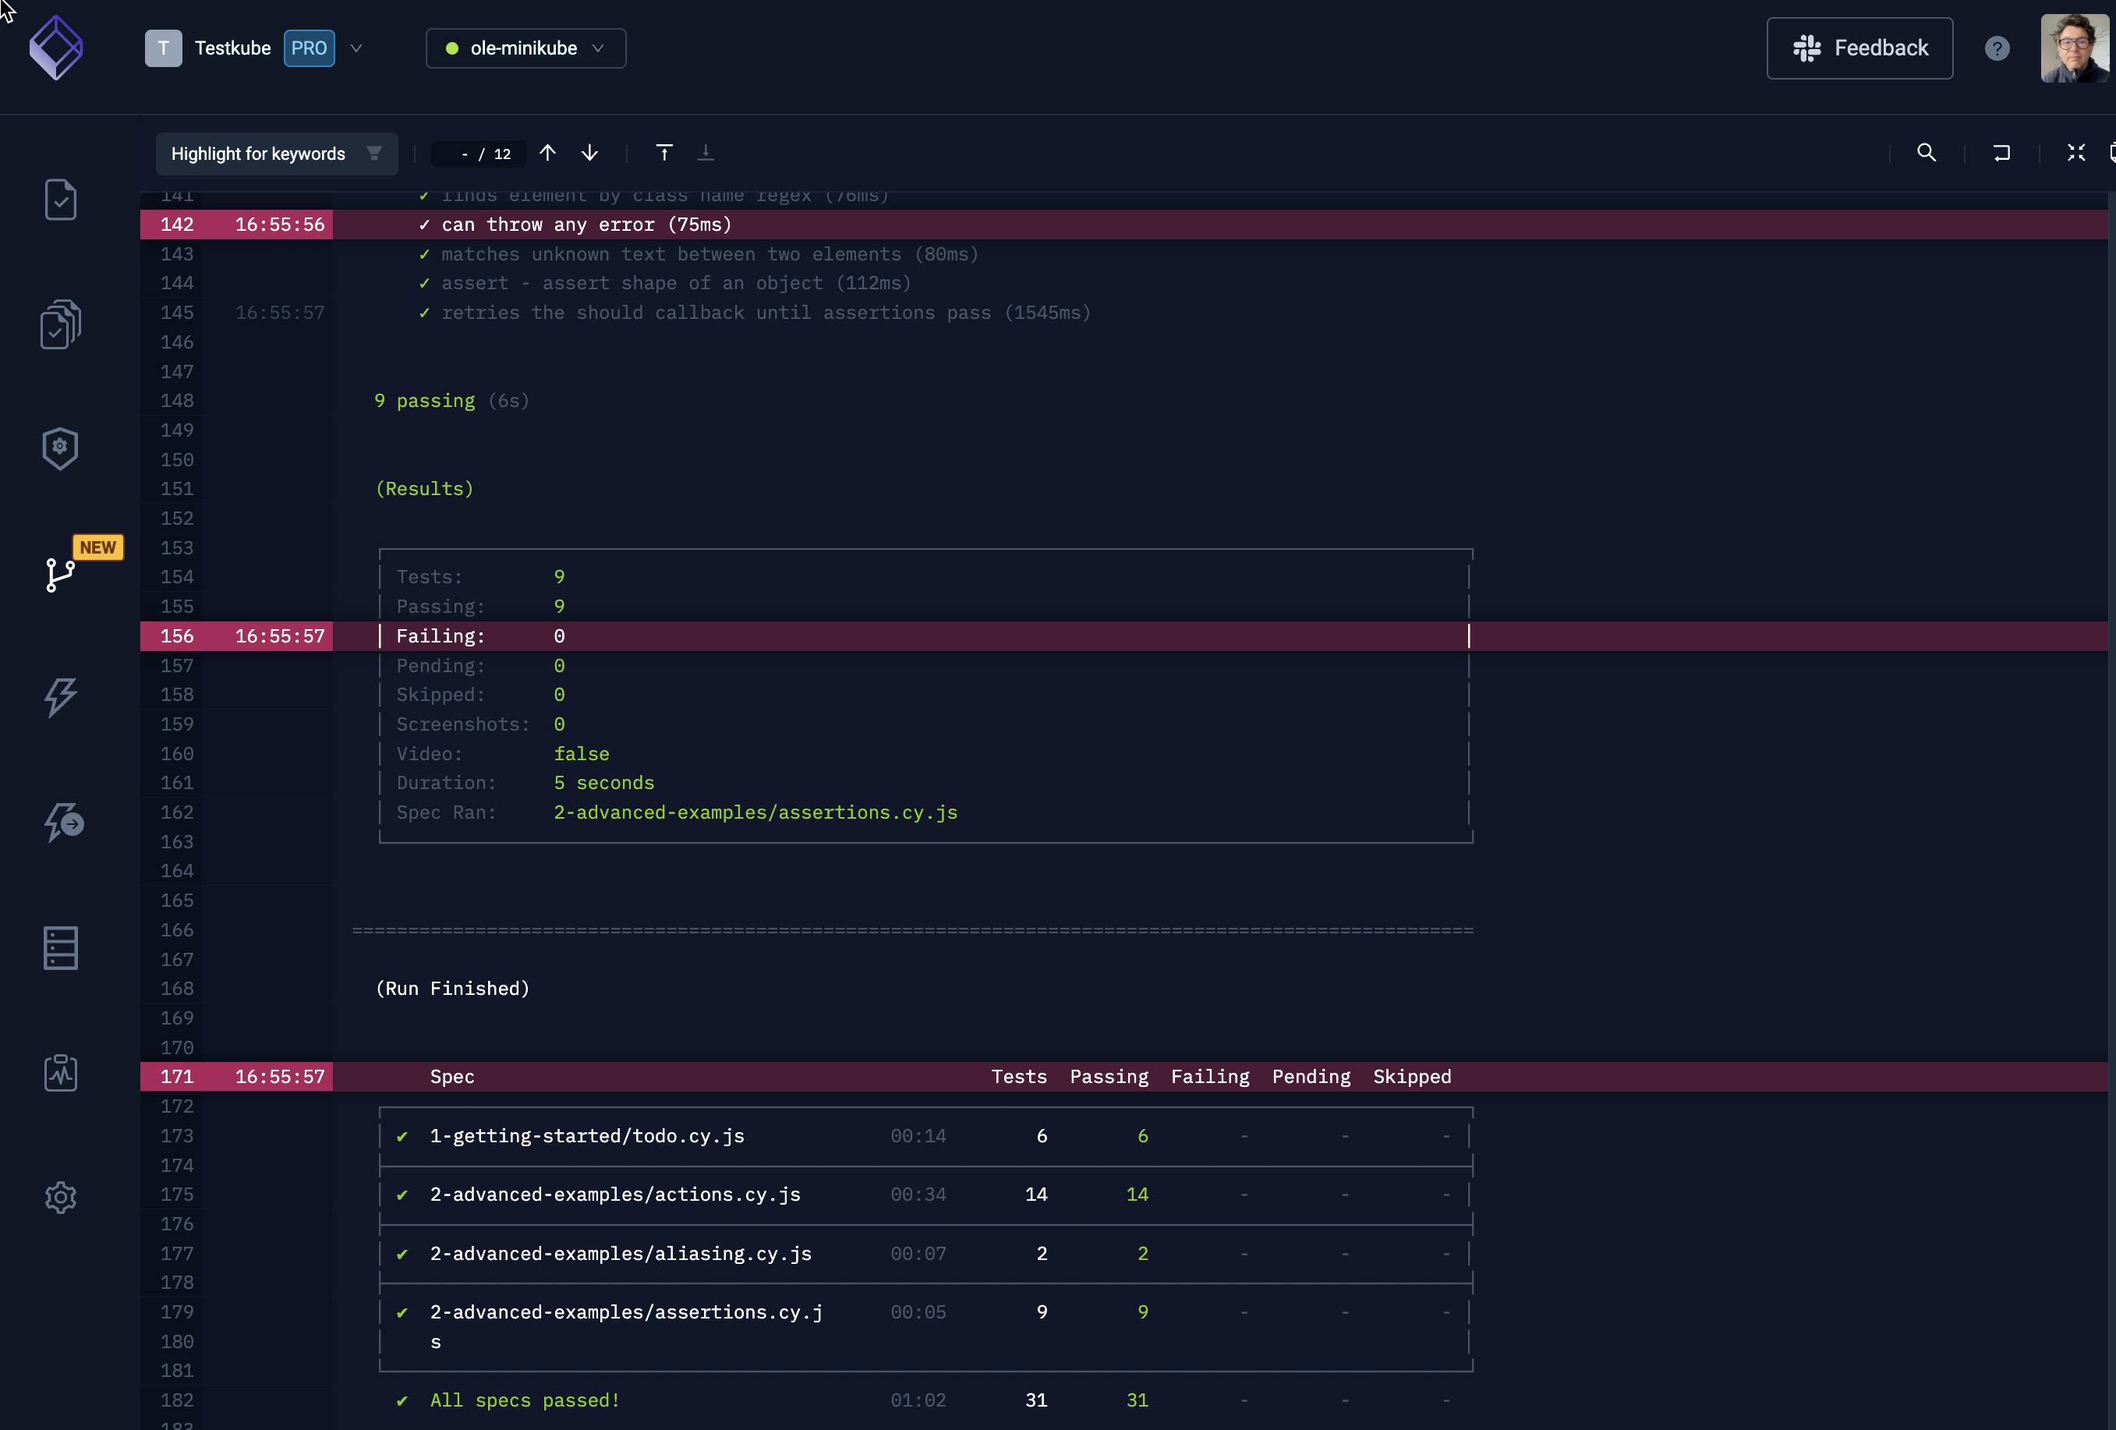Open the Test Suites sidebar icon
2116x1430 pixels.
(60, 324)
